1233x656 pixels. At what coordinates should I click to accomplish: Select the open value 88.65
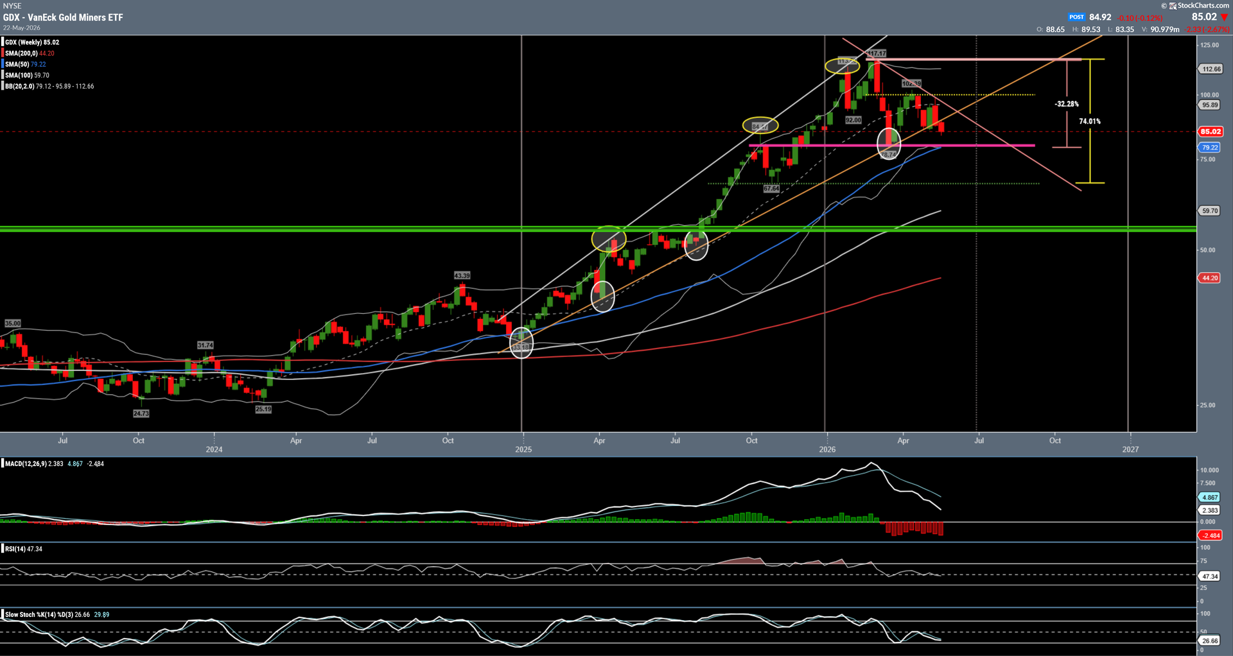pyautogui.click(x=1055, y=30)
